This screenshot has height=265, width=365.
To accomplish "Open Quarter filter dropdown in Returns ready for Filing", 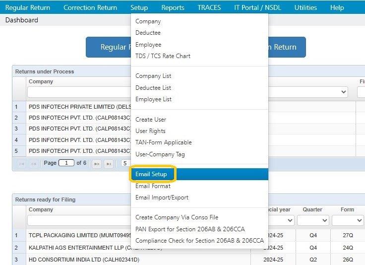I will (312, 220).
